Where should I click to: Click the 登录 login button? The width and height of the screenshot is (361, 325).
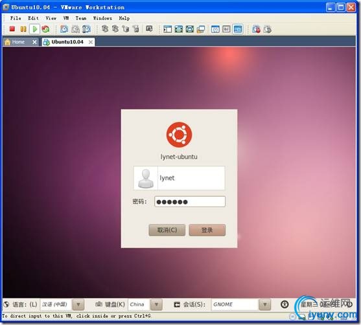(207, 230)
